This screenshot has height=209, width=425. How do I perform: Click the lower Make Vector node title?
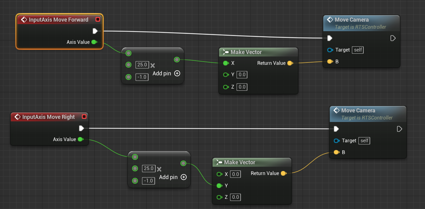tap(240, 162)
